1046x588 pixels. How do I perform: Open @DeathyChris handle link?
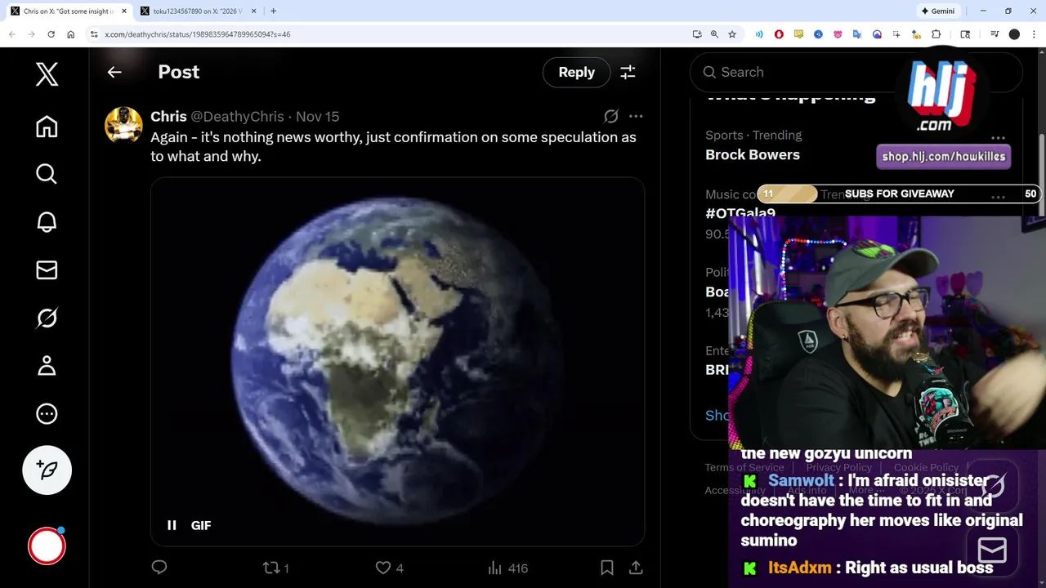click(x=237, y=117)
